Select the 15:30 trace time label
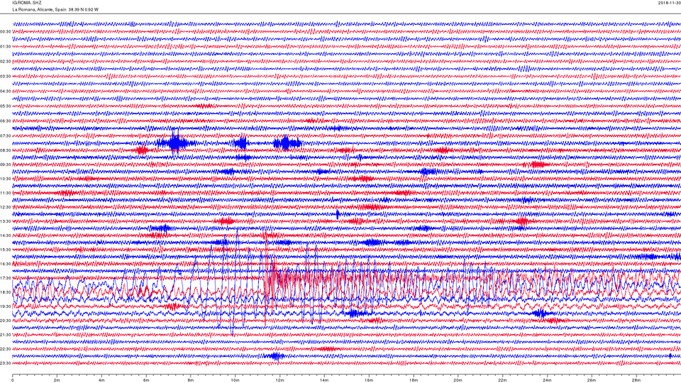The height and width of the screenshot is (383, 681). coord(5,250)
